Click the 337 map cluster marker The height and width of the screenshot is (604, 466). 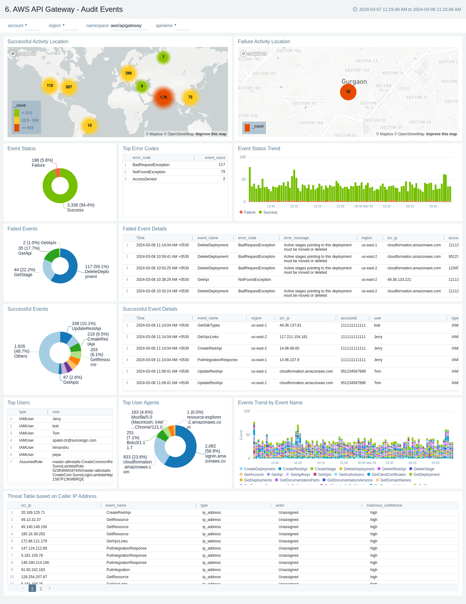pos(69,87)
